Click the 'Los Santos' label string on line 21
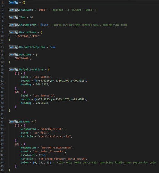Screen dimensions: 159x173 [x=42, y=77]
